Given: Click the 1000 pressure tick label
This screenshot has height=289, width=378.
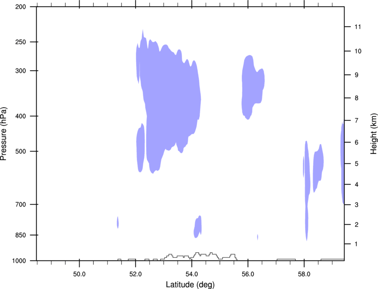Looking at the screenshot, I should point(19,261).
